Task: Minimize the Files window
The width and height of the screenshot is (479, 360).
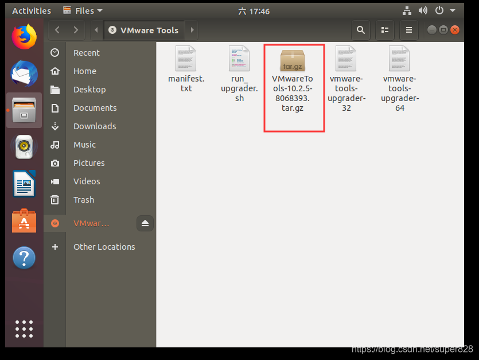Action: pyautogui.click(x=431, y=30)
